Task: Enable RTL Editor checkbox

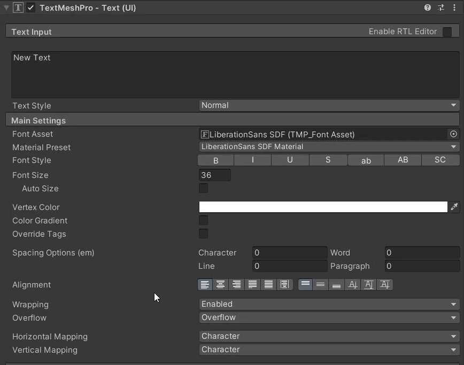Action: point(447,32)
